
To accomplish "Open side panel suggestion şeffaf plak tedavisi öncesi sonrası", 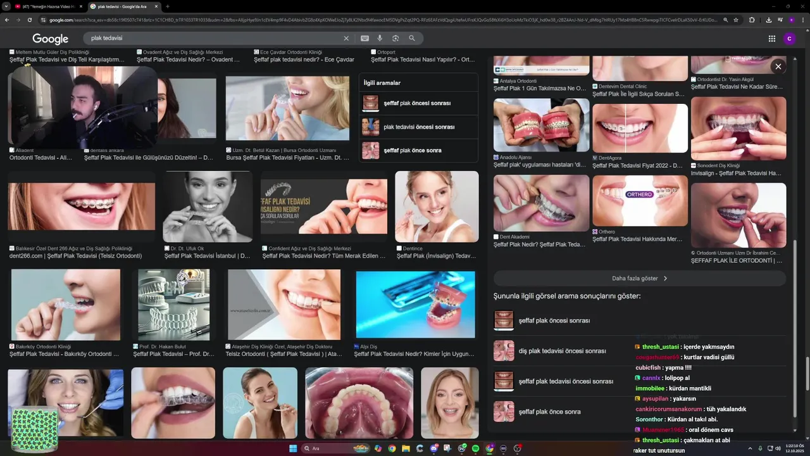I will click(639, 381).
